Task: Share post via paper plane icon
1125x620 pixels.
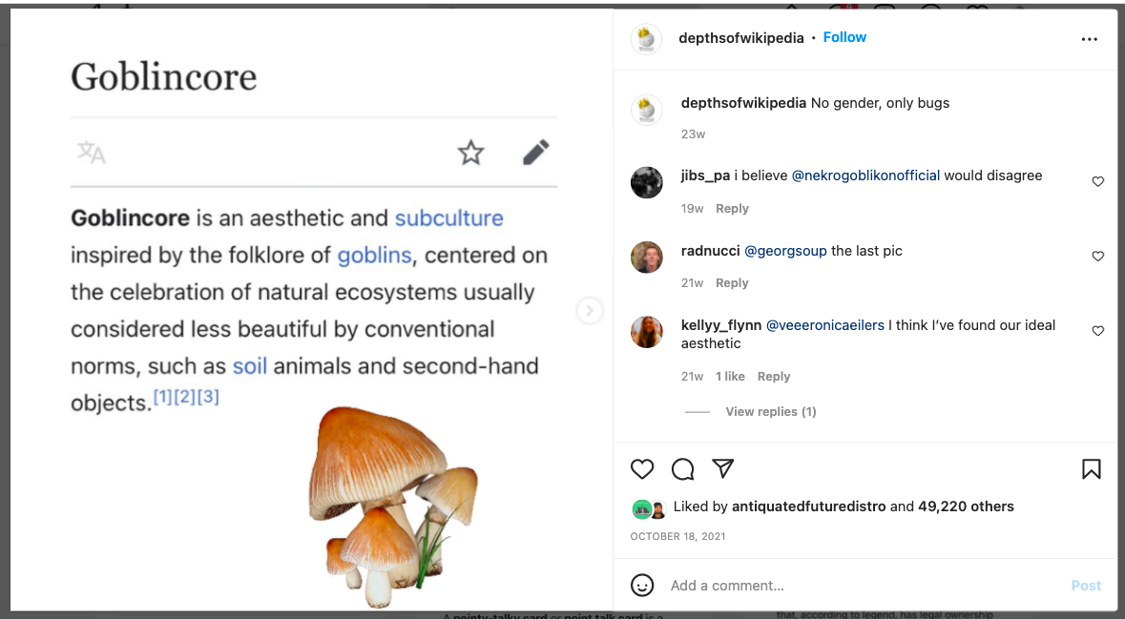Action: click(722, 468)
